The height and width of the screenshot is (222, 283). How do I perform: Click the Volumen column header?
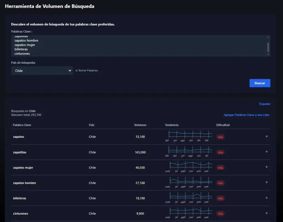click(x=140, y=125)
